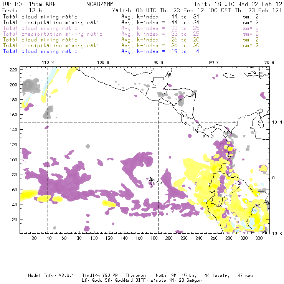
Task: Select the "100 W" longitude label
Action: (x=103, y=63)
